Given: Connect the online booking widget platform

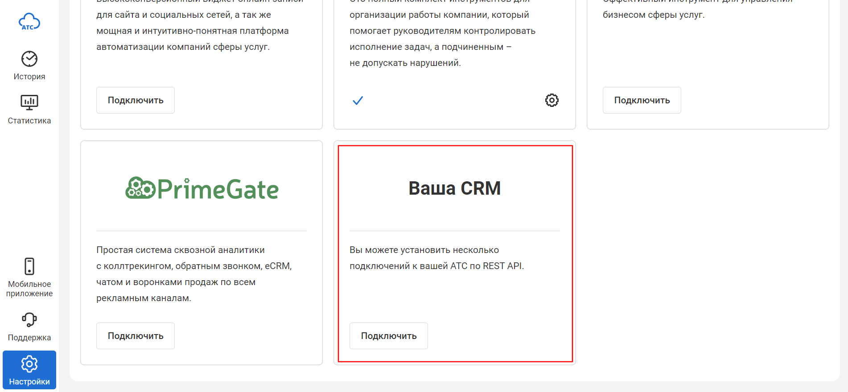Looking at the screenshot, I should click(x=136, y=100).
